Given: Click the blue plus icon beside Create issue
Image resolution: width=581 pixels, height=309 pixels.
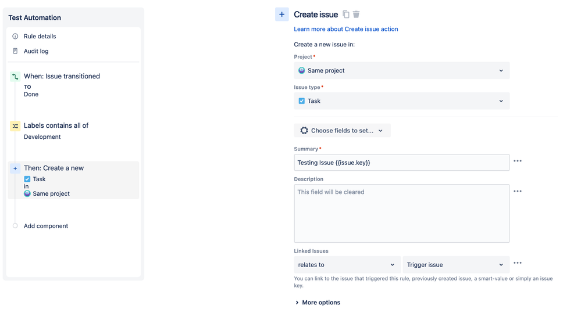Looking at the screenshot, I should coord(281,15).
